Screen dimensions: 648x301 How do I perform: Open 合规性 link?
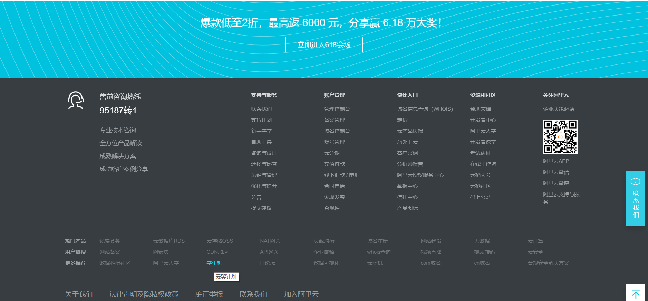coord(332,208)
